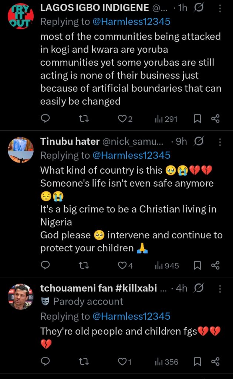
Task: Reply to LAGOS IGBO INDIGENE's tweet
Action: (x=45, y=119)
